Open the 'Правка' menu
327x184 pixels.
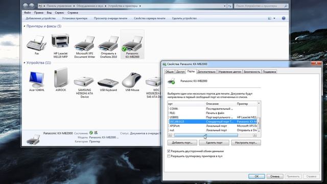(39, 12)
